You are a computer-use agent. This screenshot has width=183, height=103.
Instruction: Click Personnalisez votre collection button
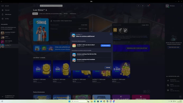point(137,48)
